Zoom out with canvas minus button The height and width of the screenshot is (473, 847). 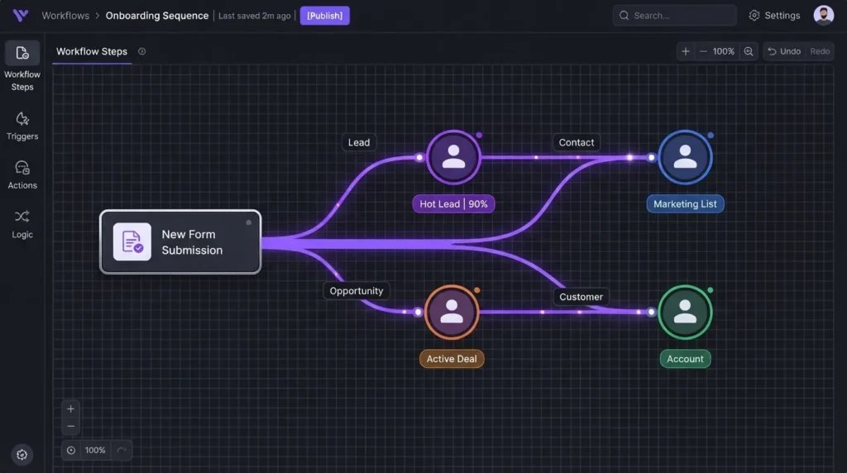click(71, 426)
